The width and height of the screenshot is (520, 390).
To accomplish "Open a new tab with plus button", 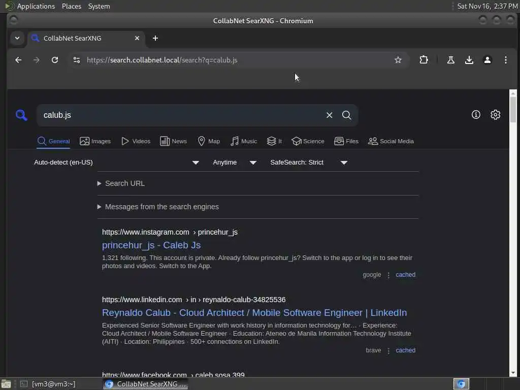I will click(x=155, y=38).
